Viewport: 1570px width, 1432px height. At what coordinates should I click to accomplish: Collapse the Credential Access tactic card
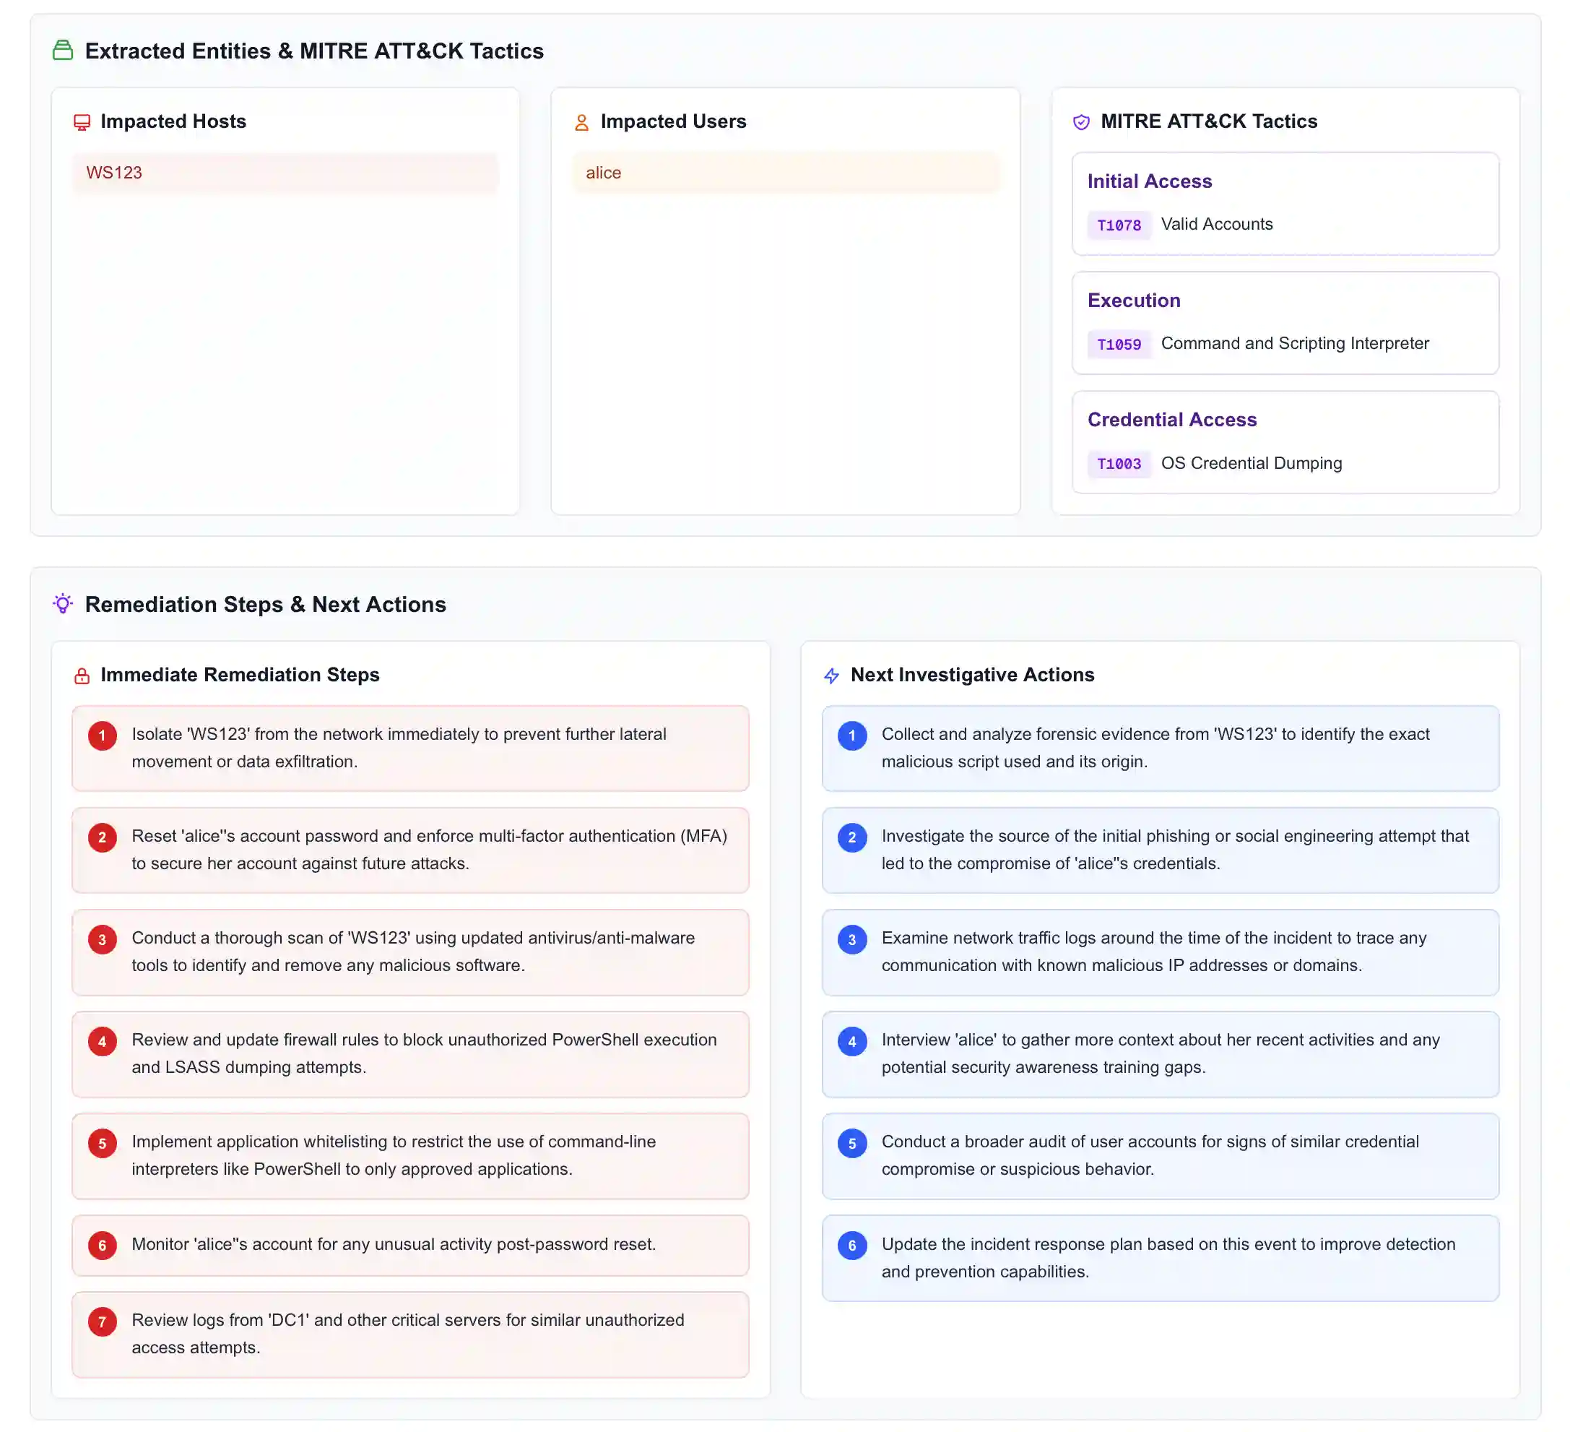[1285, 443]
